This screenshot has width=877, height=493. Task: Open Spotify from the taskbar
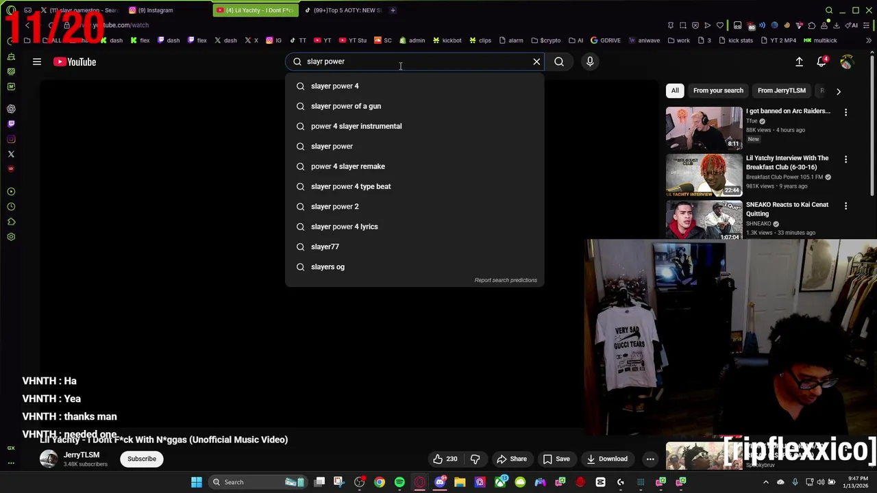click(399, 482)
